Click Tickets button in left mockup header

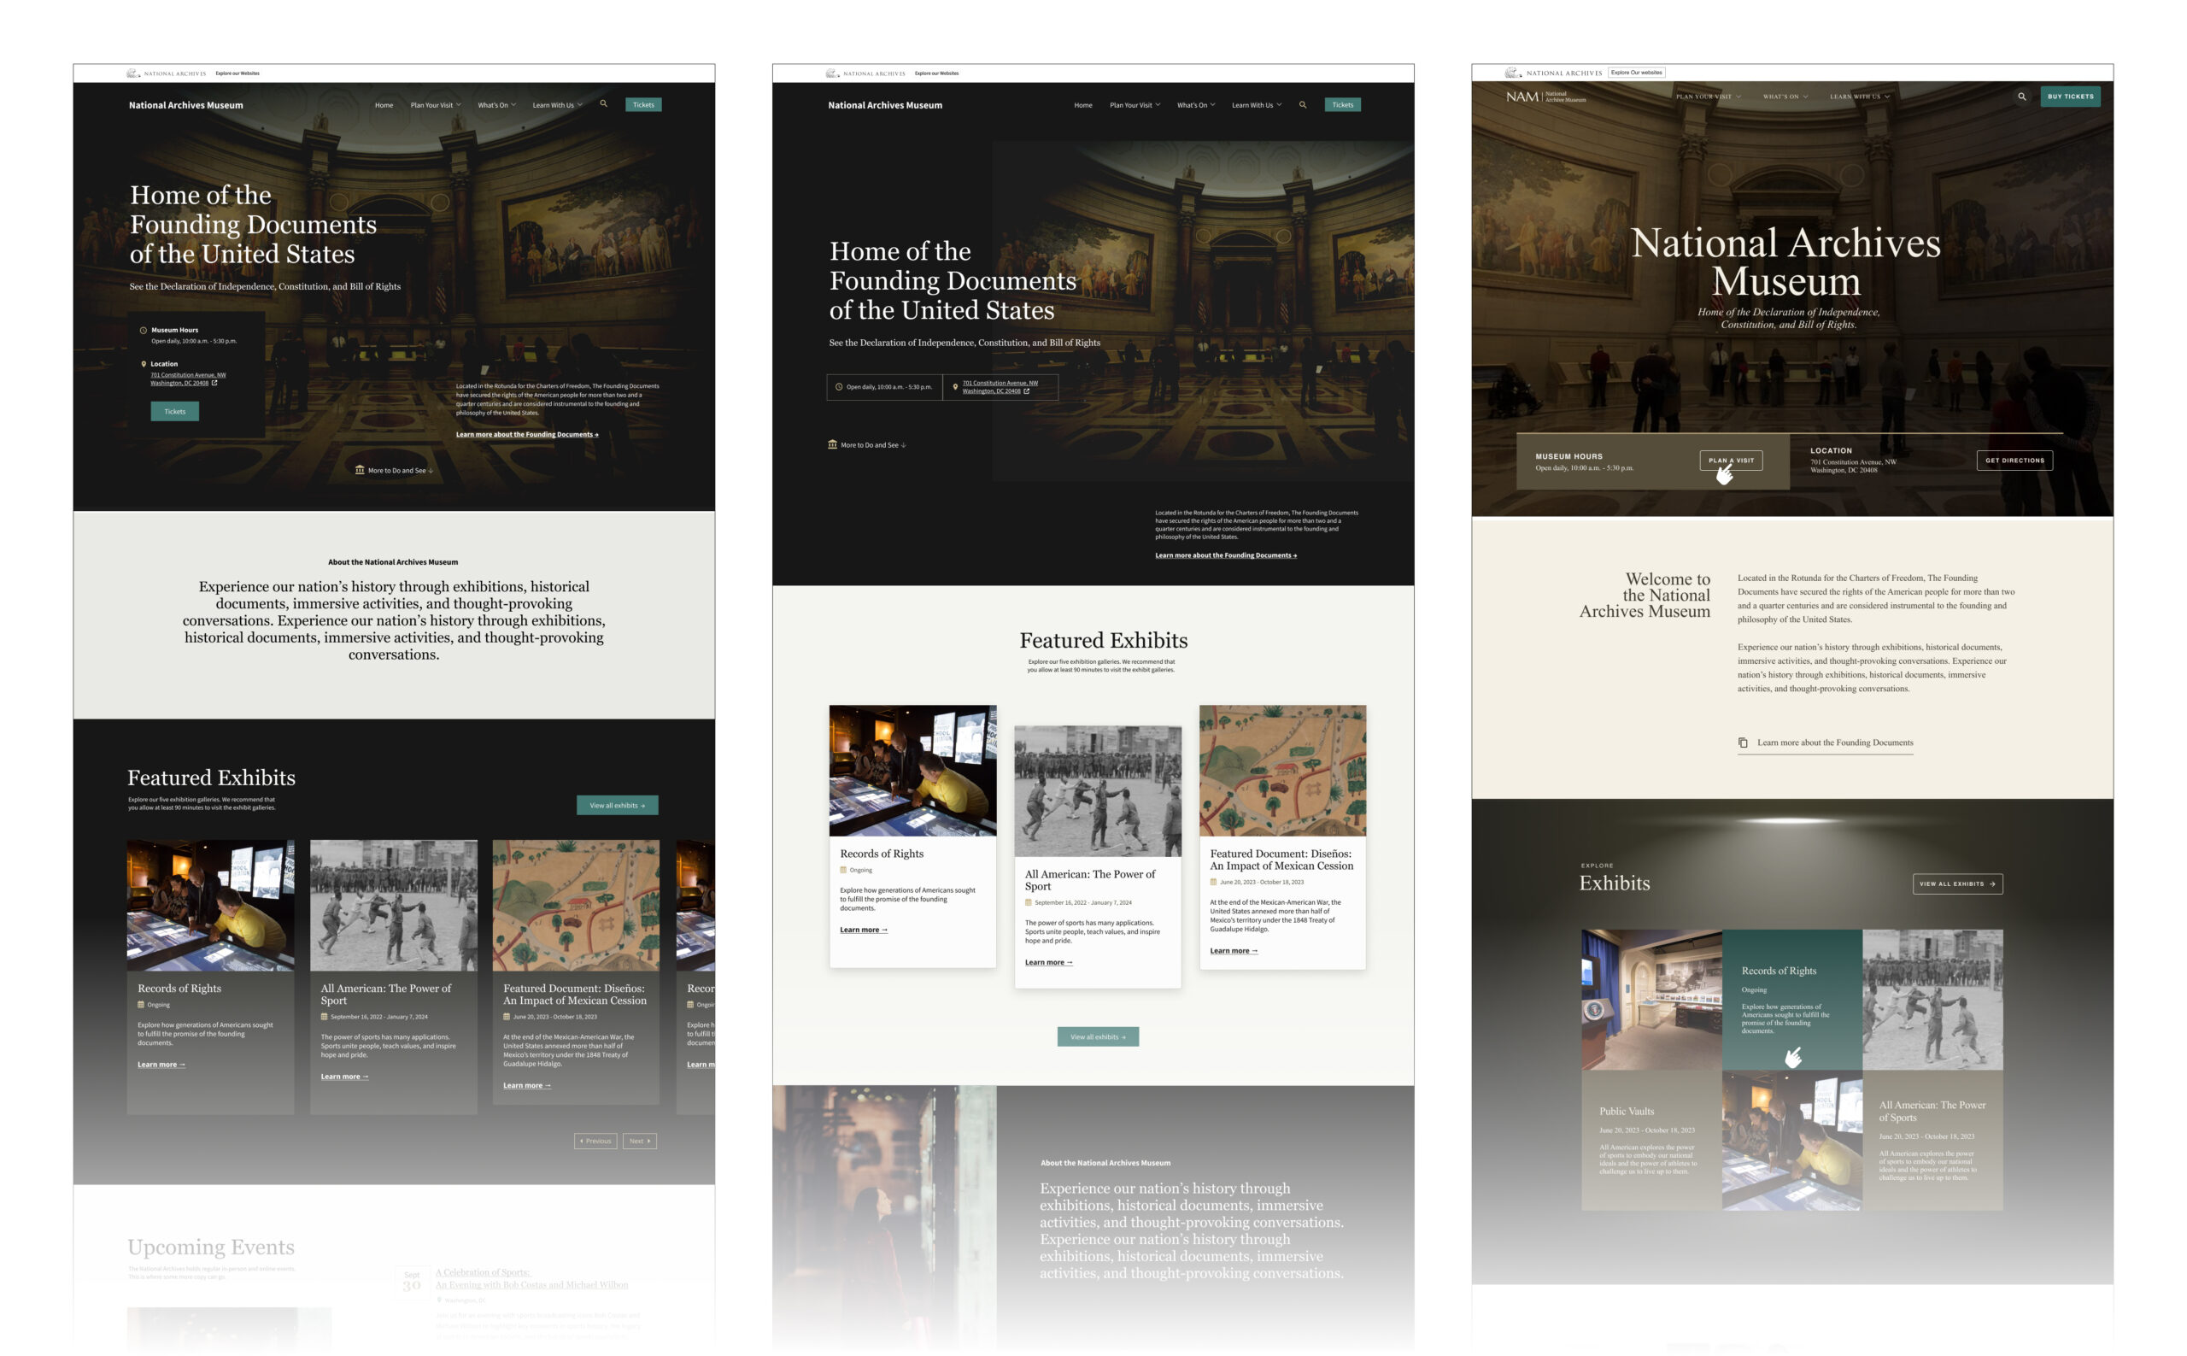644,105
